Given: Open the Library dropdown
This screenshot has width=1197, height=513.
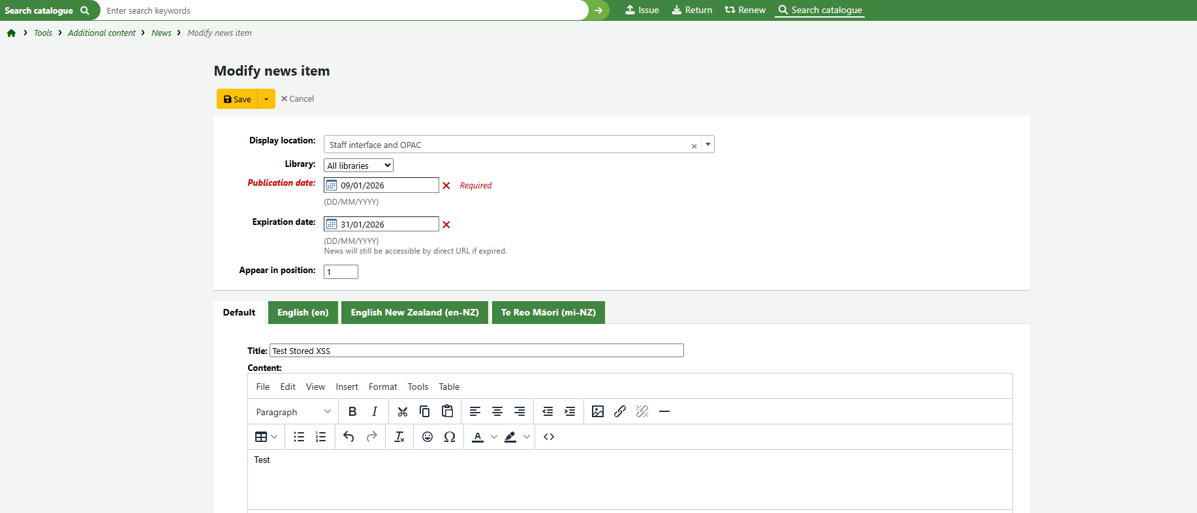Looking at the screenshot, I should pos(358,166).
